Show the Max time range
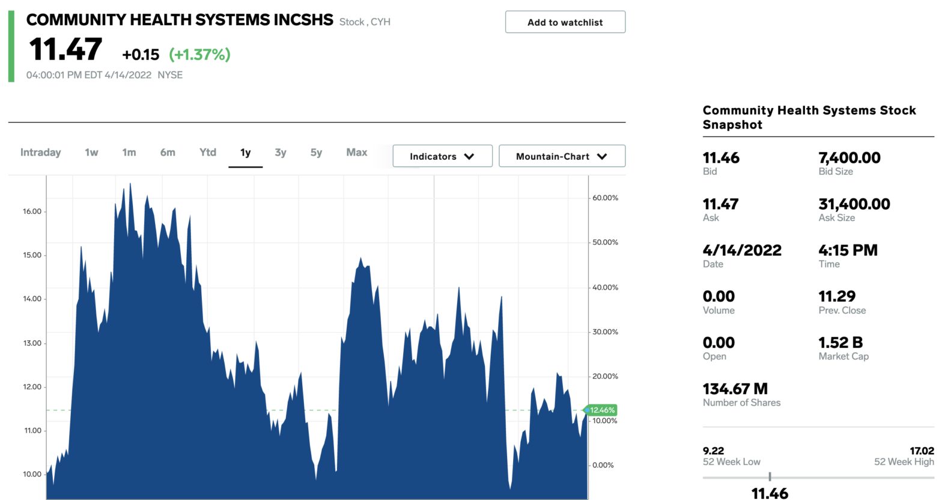The image size is (942, 500). pos(356,153)
